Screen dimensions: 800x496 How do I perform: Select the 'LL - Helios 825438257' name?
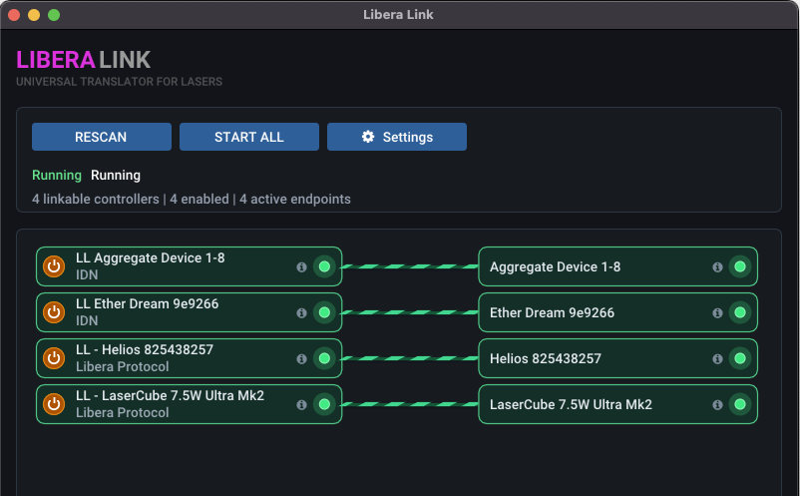coord(145,349)
